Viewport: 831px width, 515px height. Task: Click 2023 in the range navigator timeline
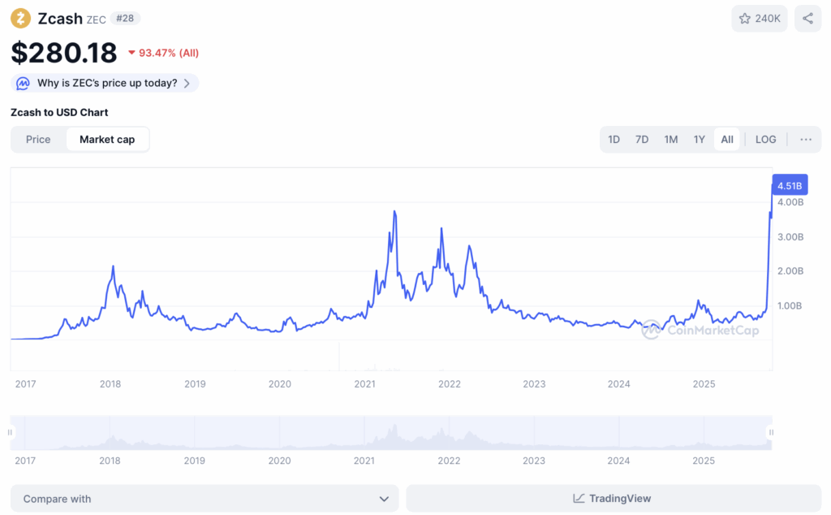[x=534, y=461]
